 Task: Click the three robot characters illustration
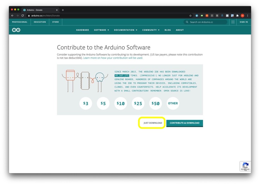[x=85, y=81]
